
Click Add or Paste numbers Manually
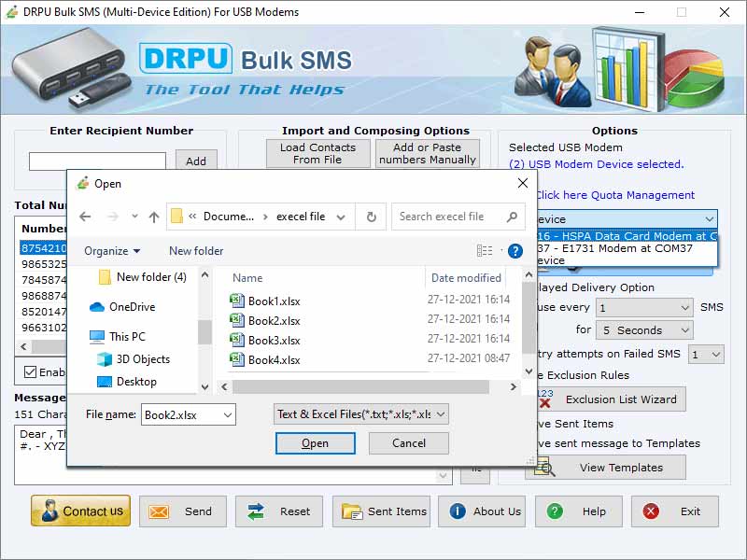(428, 153)
